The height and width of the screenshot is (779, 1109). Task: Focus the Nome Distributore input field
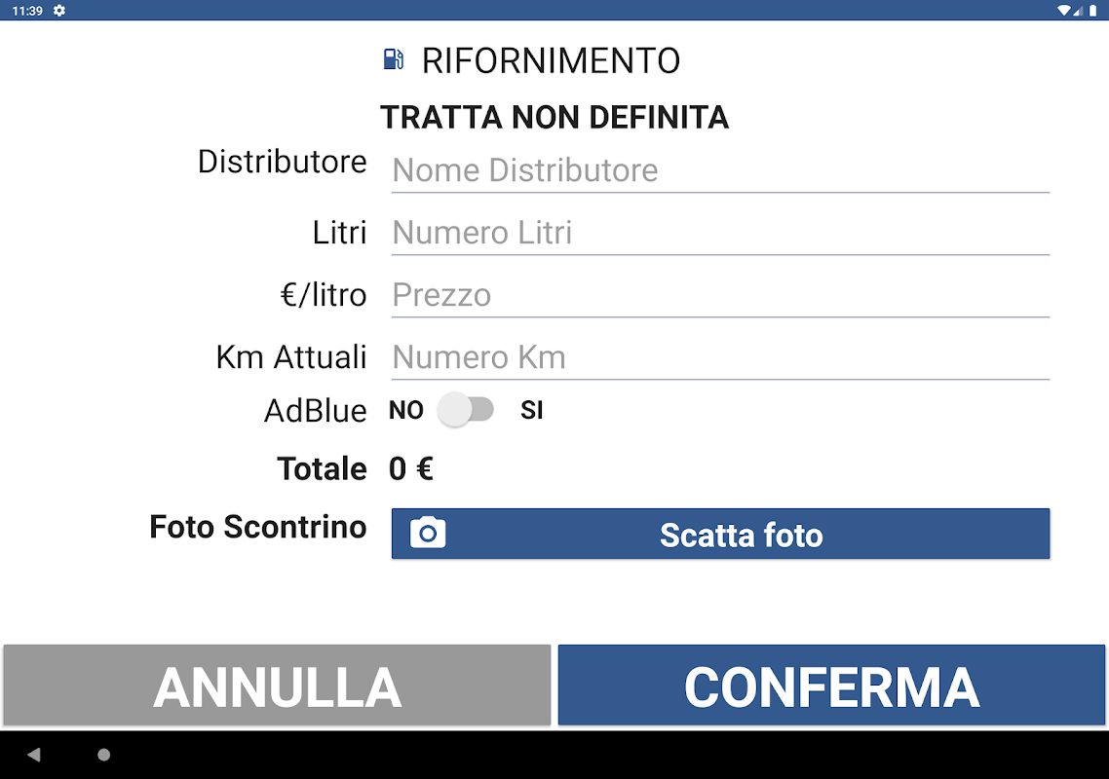click(719, 170)
